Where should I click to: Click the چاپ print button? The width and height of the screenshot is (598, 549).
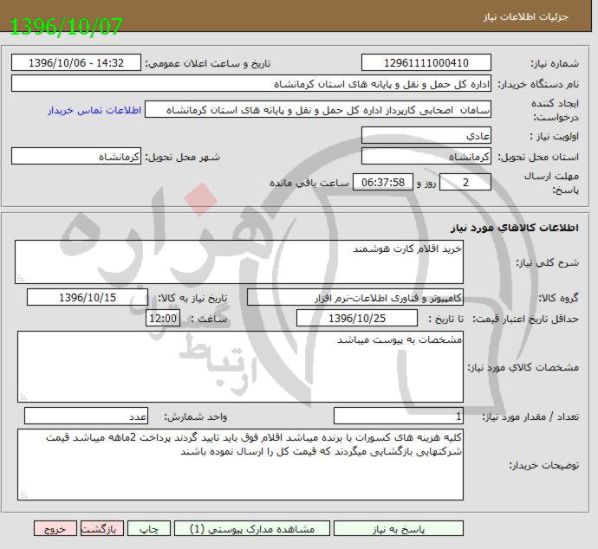pyautogui.click(x=149, y=528)
